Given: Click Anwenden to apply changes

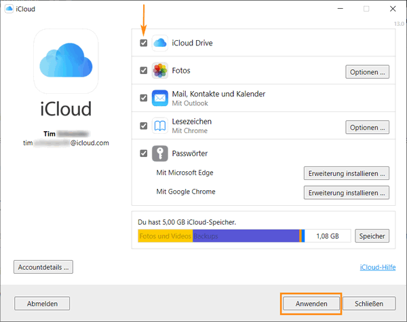Looking at the screenshot, I should coord(311,304).
